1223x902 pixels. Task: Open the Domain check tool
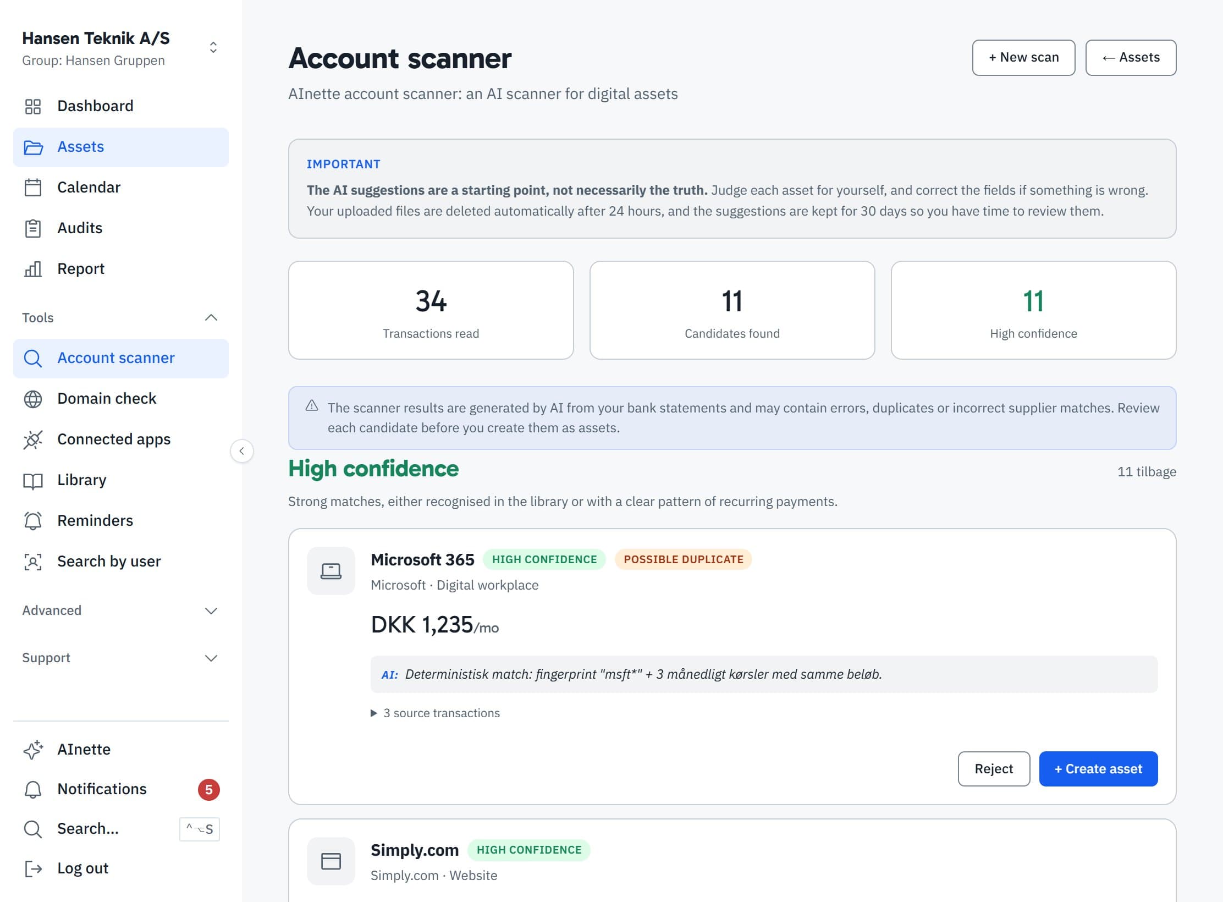point(121,399)
